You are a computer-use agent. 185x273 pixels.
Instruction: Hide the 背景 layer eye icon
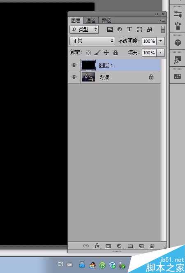74,77
